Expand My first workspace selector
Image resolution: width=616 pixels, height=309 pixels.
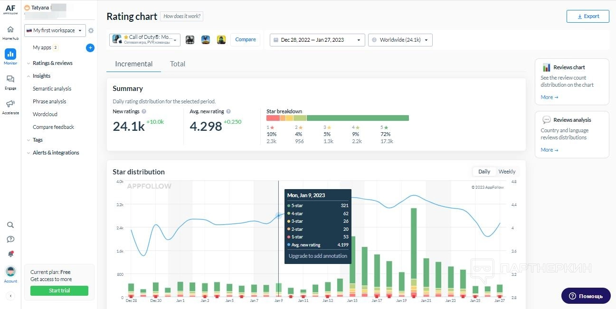[55, 30]
